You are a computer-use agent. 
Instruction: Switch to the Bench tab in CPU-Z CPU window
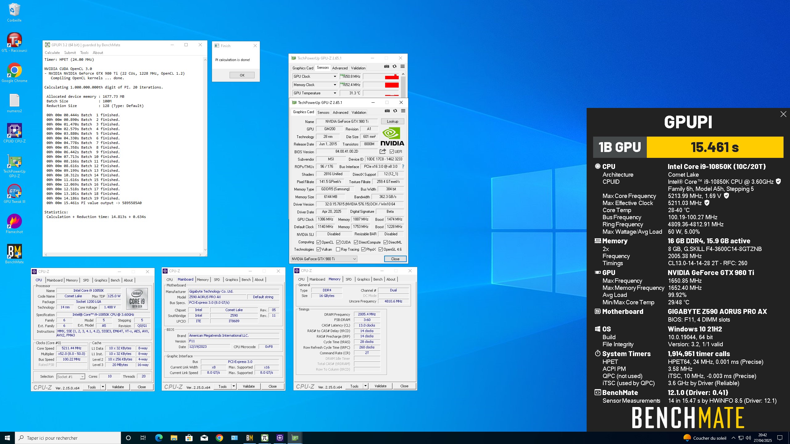coord(115,280)
